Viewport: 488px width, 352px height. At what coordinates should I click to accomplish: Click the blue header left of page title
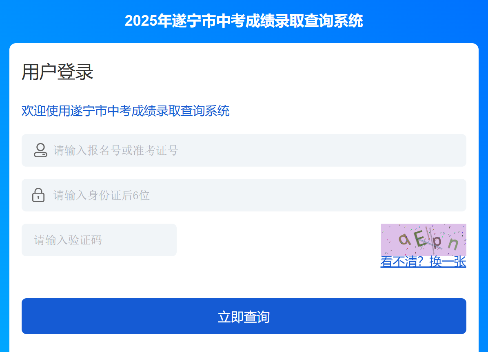[x=61, y=21]
